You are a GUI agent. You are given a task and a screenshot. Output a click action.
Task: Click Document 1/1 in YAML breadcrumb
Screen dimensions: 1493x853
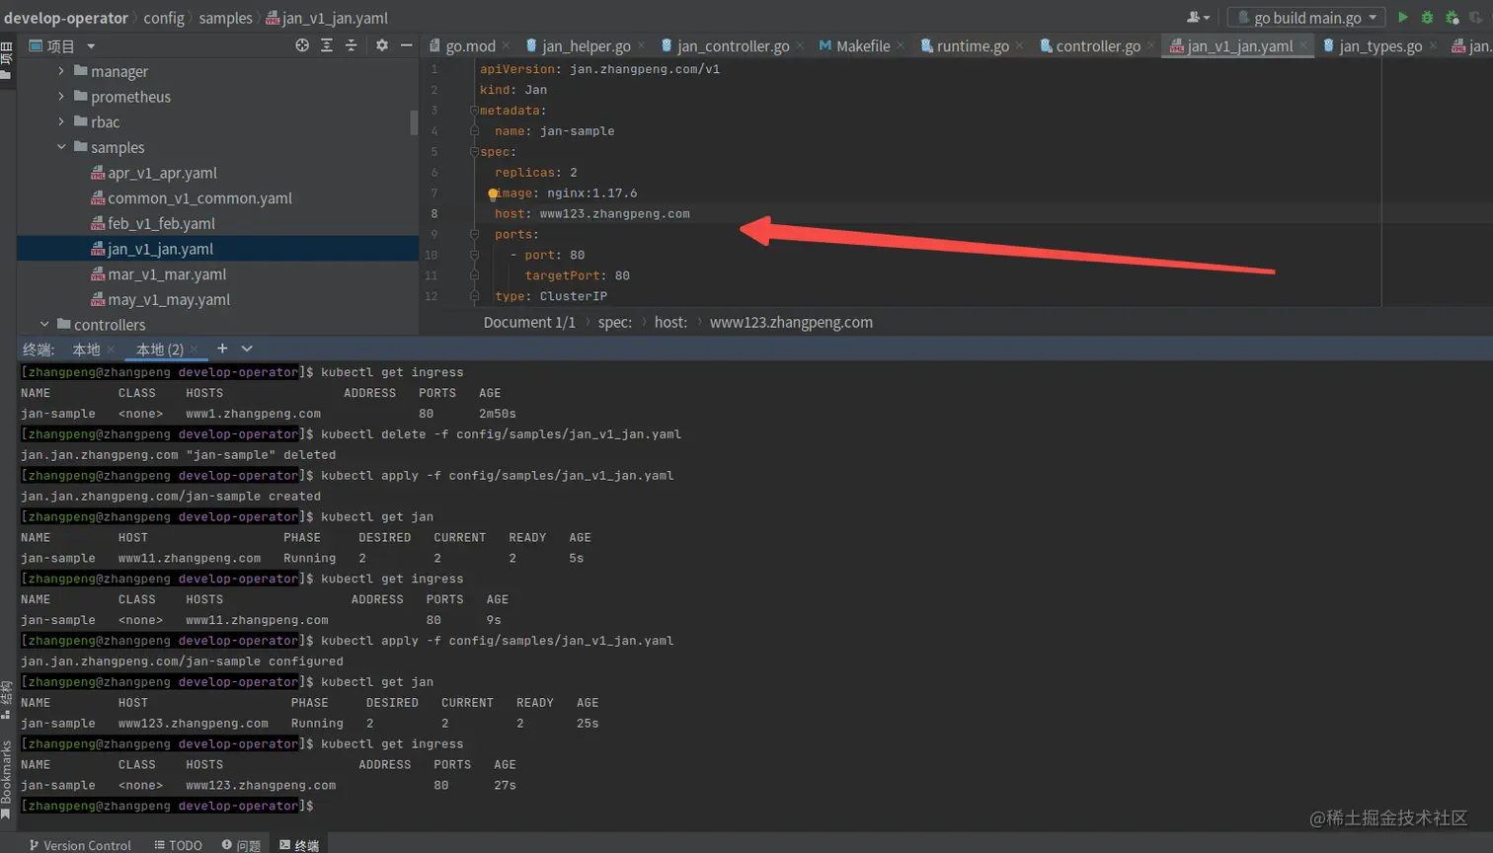(529, 323)
